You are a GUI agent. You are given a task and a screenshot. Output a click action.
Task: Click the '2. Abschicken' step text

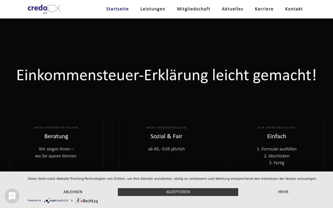(x=277, y=156)
